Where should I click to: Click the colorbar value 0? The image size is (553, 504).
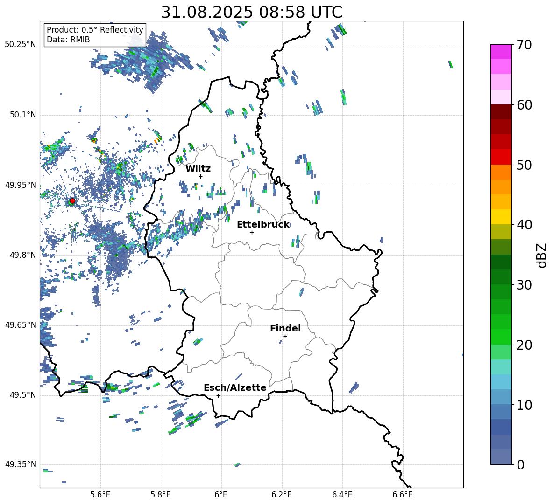click(x=521, y=464)
